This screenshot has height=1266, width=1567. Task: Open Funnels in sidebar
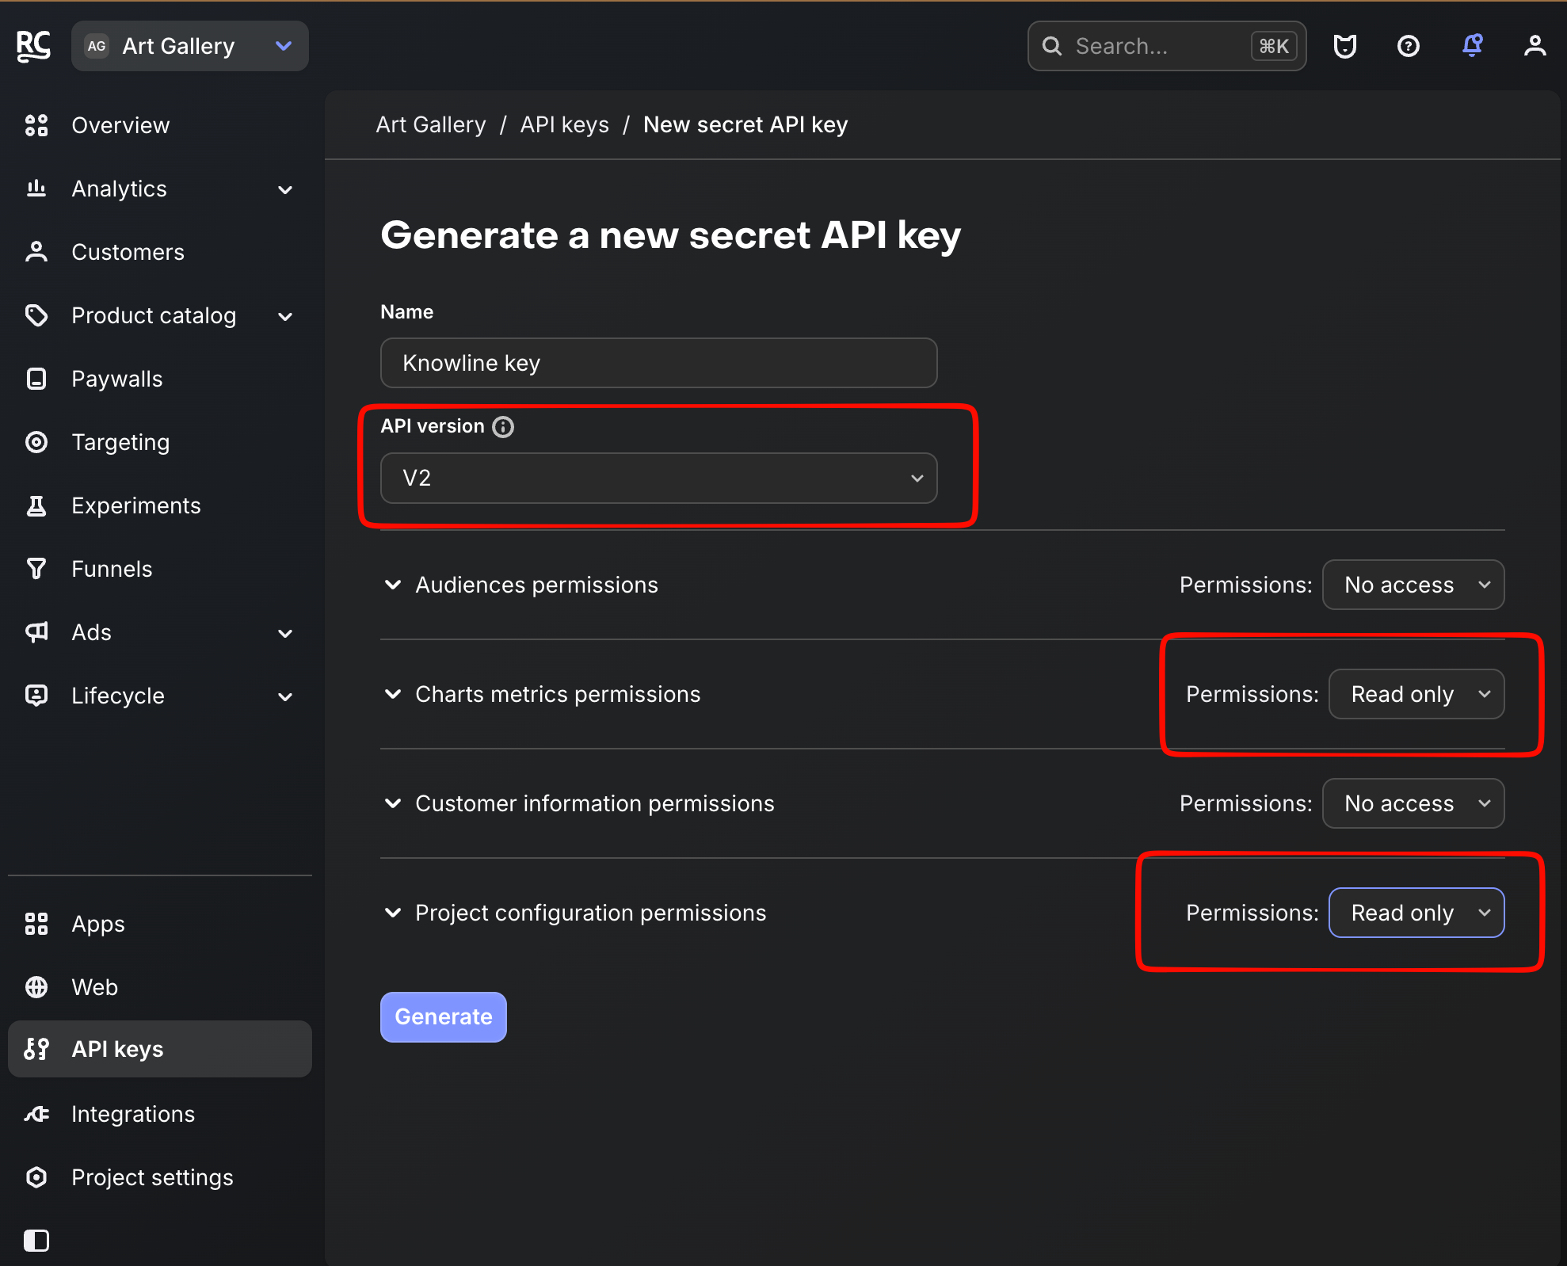(x=159, y=569)
